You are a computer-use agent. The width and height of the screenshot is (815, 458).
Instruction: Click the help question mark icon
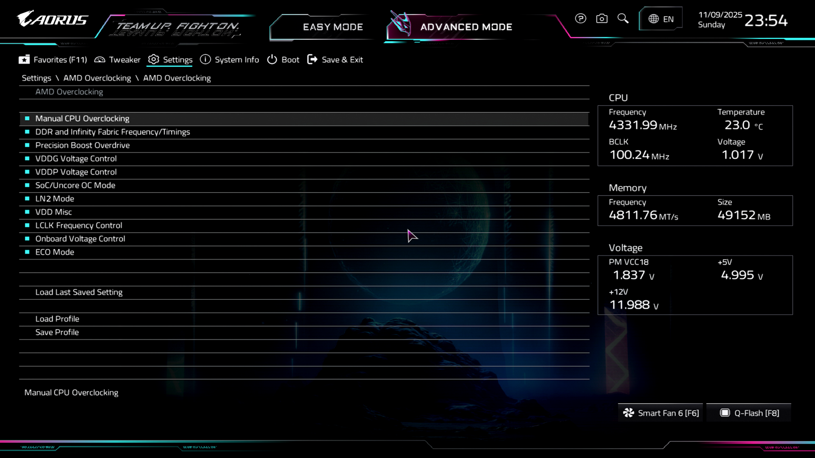[x=580, y=19]
